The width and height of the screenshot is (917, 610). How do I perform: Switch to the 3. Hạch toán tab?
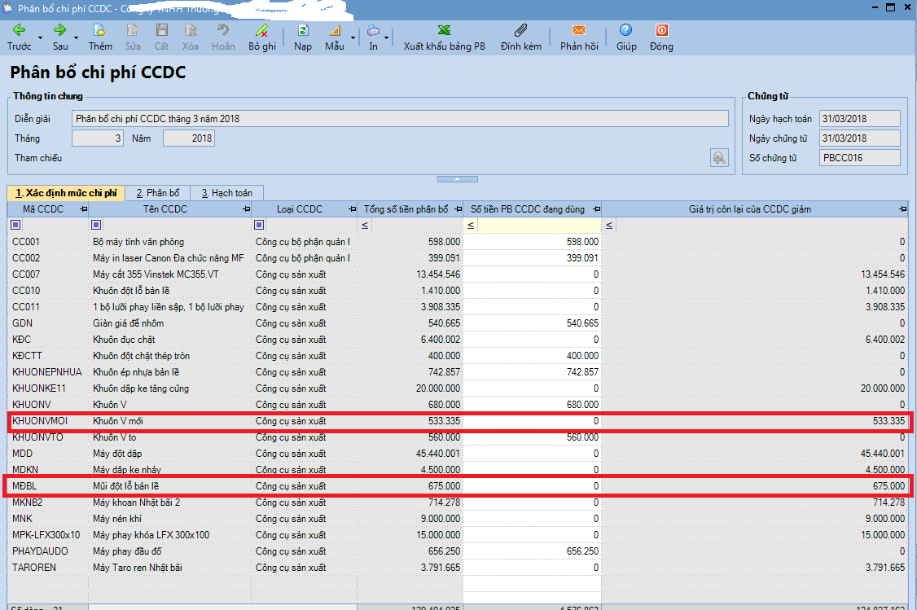(227, 193)
